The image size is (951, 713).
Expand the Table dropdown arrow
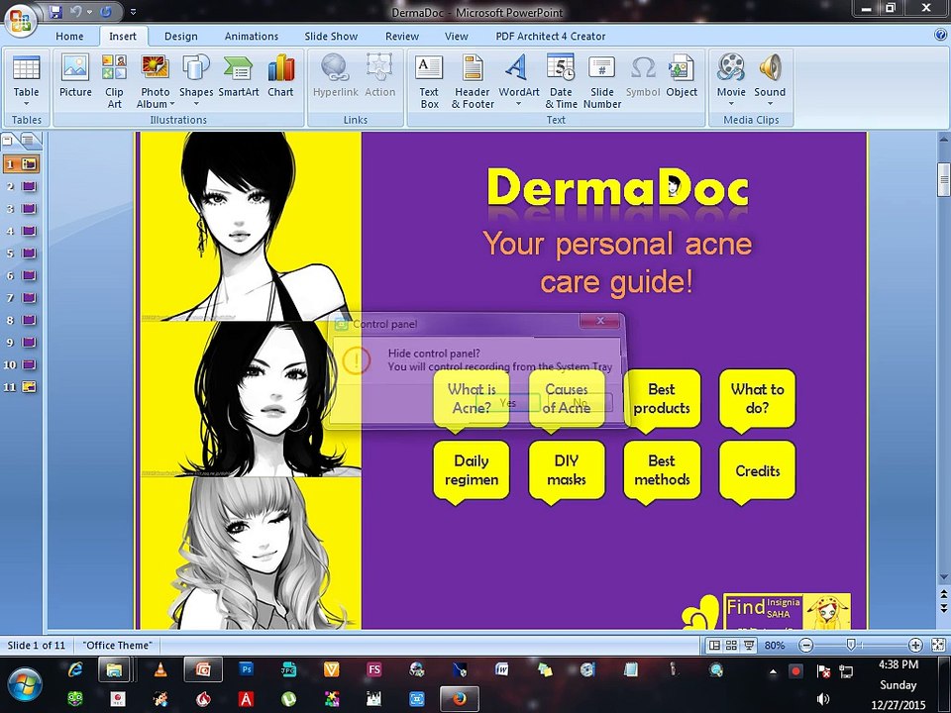[26, 104]
